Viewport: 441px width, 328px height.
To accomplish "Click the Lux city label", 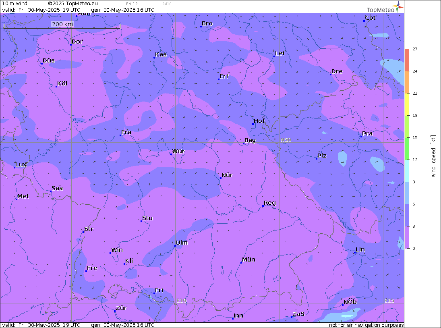I will 21,164.
